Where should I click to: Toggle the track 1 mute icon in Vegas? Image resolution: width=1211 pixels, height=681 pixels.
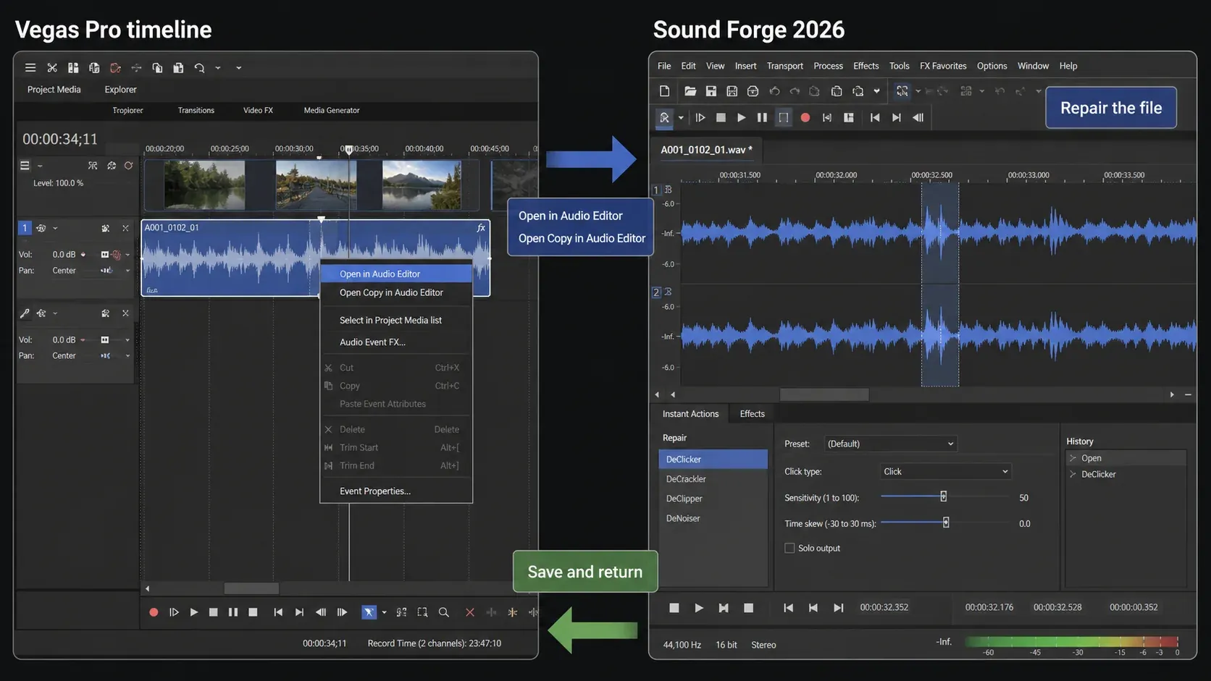click(x=106, y=229)
